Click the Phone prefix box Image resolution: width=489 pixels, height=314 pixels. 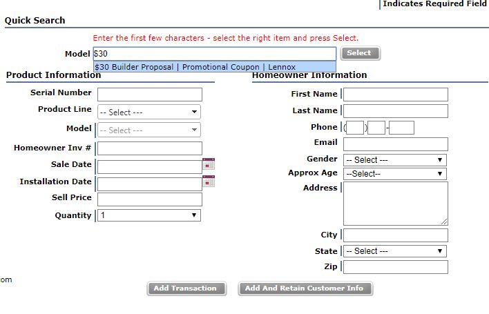pyautogui.click(x=376, y=128)
